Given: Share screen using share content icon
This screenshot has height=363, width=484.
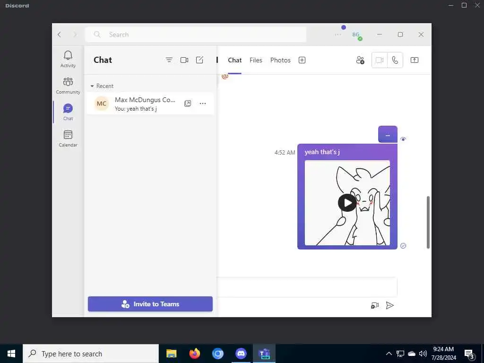Looking at the screenshot, I should (414, 60).
